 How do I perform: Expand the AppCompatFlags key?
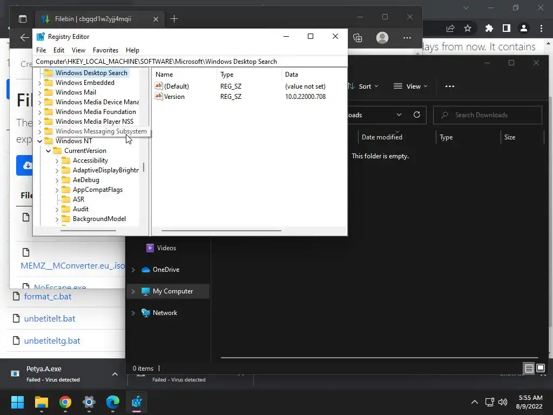(57, 190)
